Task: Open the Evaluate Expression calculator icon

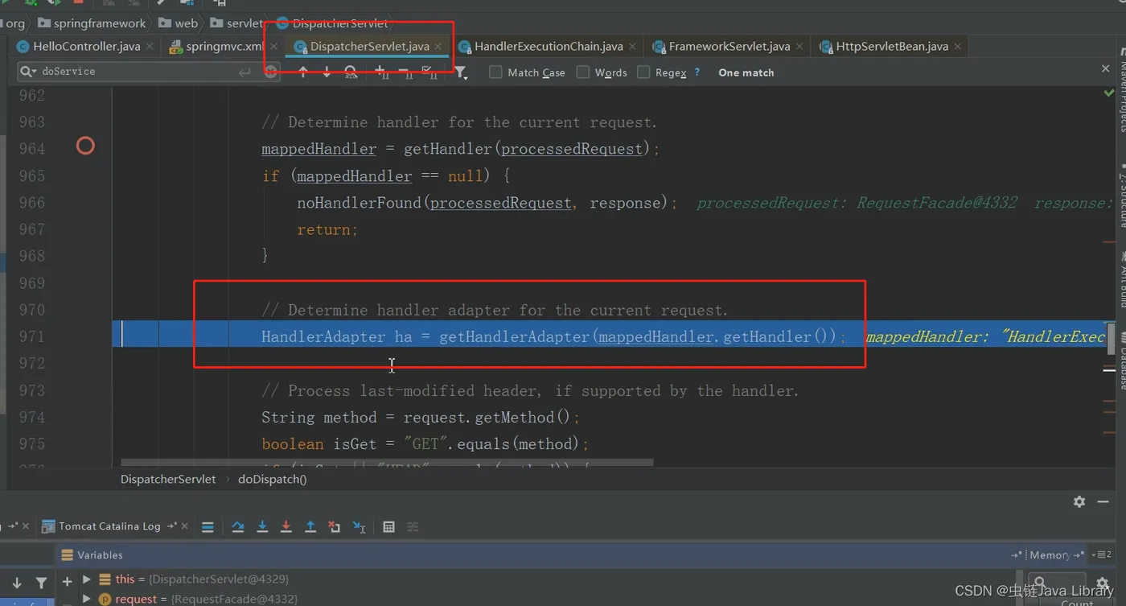Action: coord(389,527)
